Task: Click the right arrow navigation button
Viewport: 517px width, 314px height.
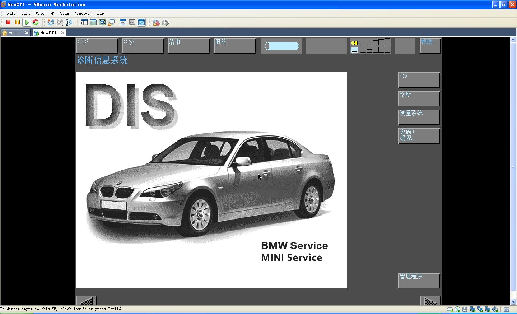Action: coord(430,300)
